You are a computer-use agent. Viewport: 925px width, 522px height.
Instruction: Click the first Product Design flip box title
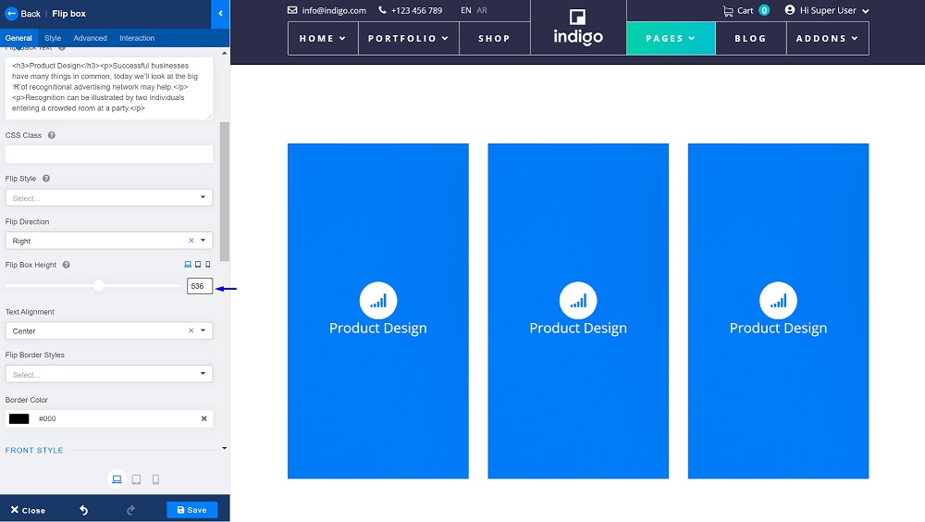[x=378, y=329]
